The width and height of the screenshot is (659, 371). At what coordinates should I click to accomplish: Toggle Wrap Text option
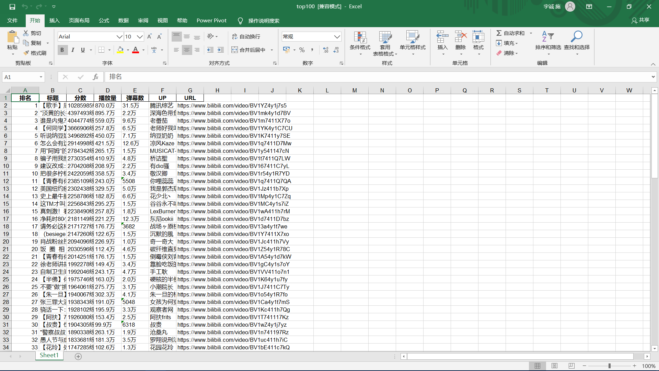(246, 36)
